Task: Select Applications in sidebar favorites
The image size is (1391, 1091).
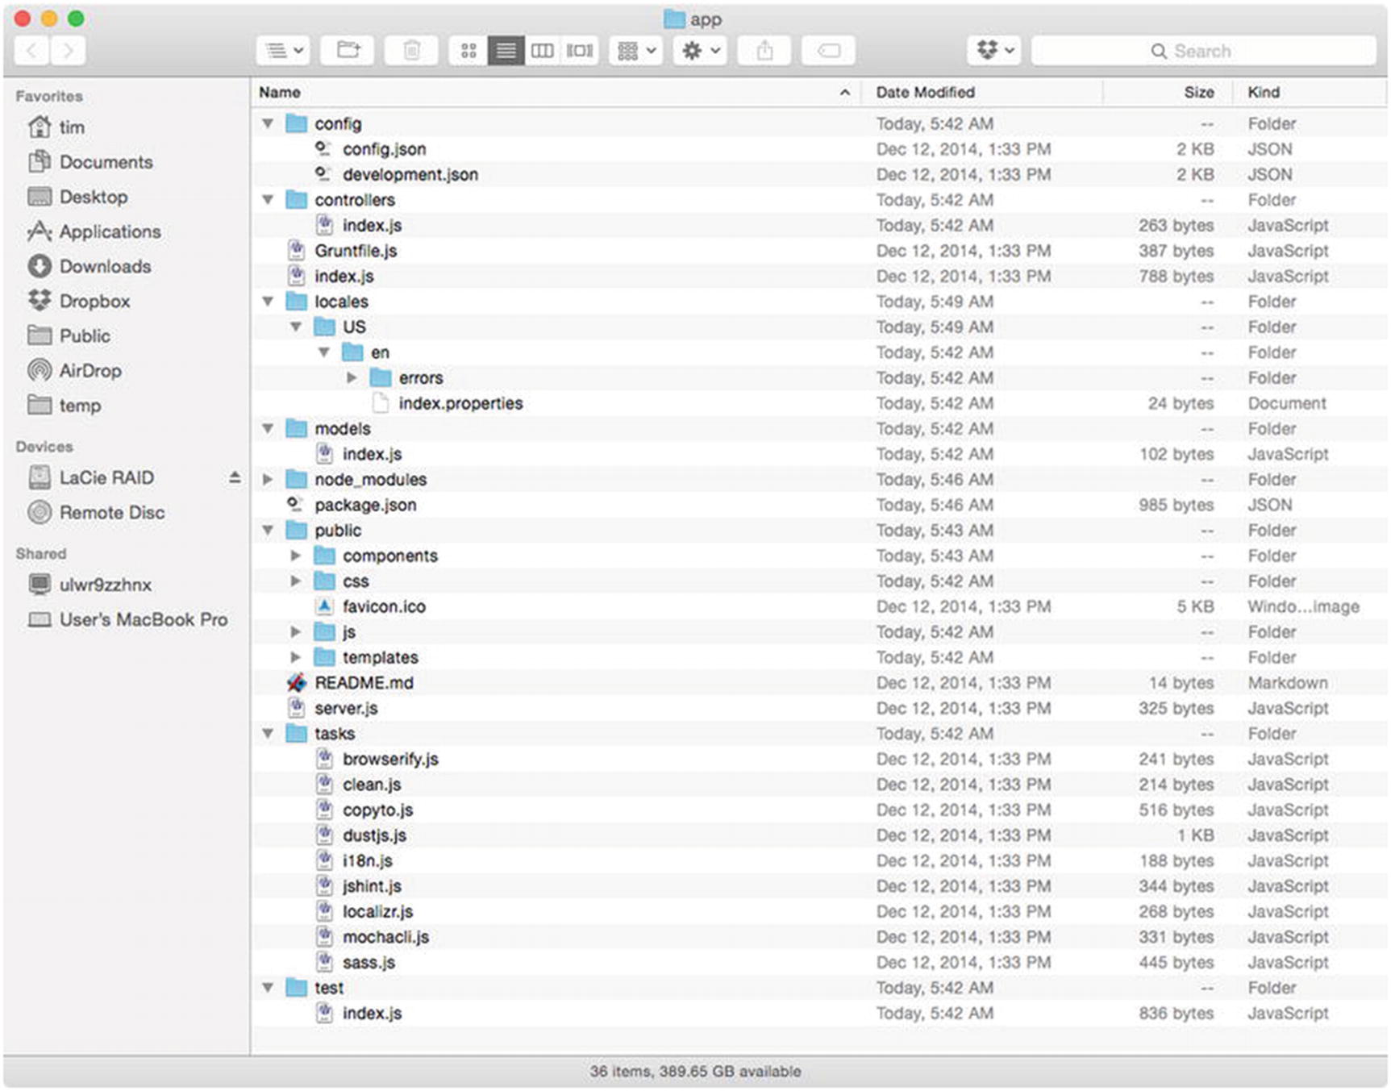Action: (x=110, y=231)
